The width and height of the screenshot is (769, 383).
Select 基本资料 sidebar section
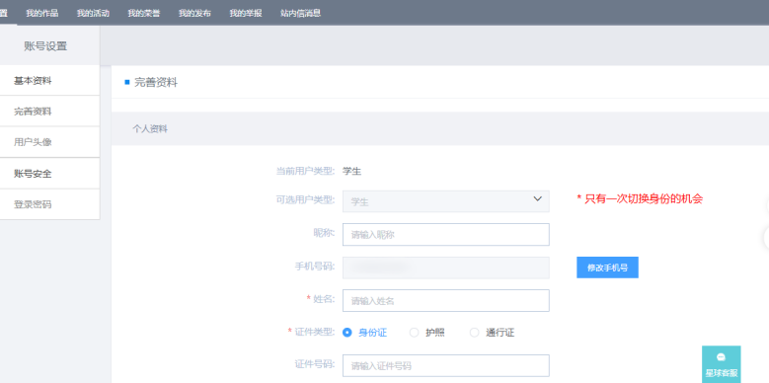(49, 81)
